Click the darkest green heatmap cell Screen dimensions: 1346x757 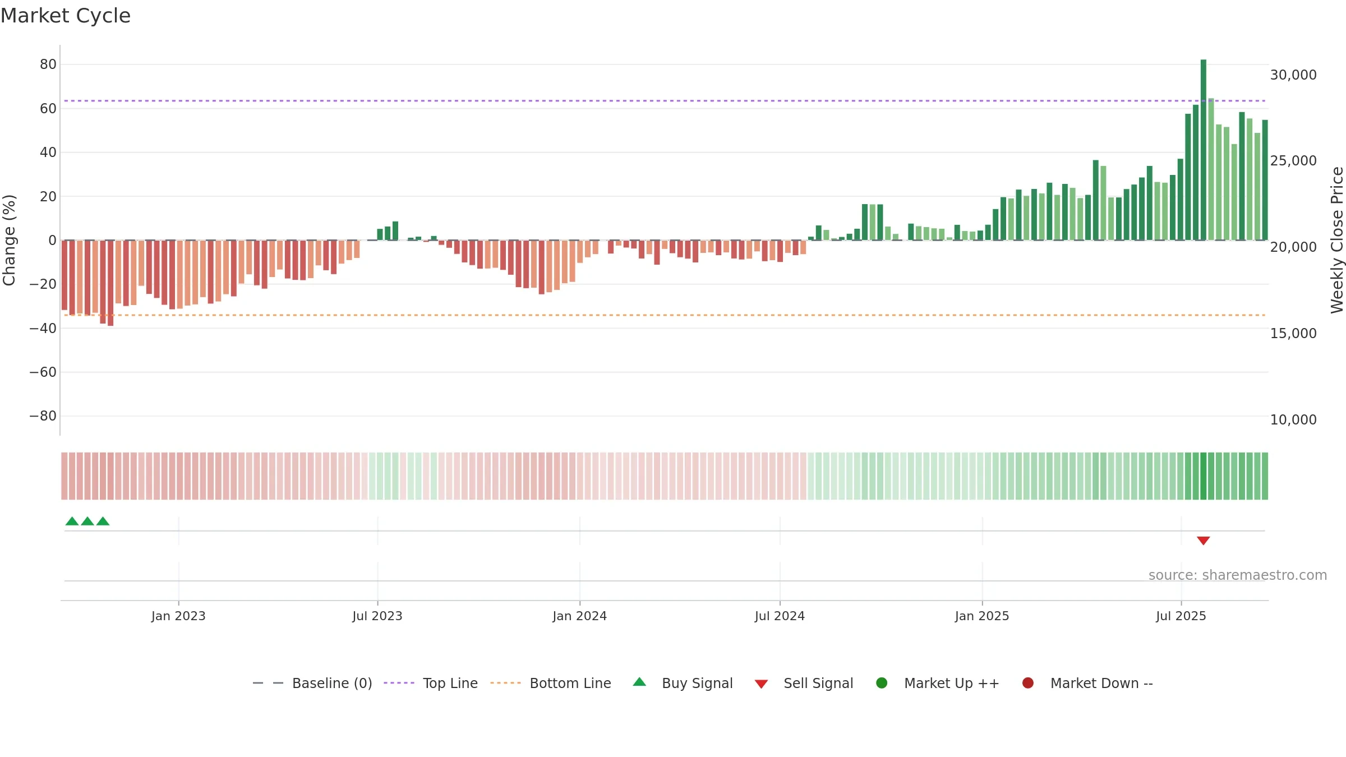[1204, 476]
